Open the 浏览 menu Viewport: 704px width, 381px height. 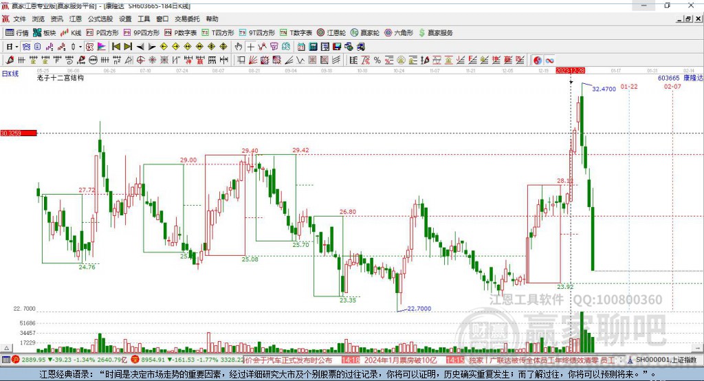(38, 19)
